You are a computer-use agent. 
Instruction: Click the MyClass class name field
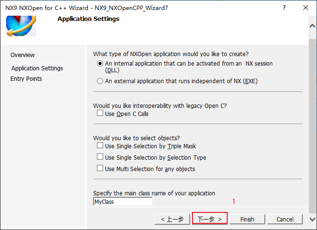[x=123, y=201]
